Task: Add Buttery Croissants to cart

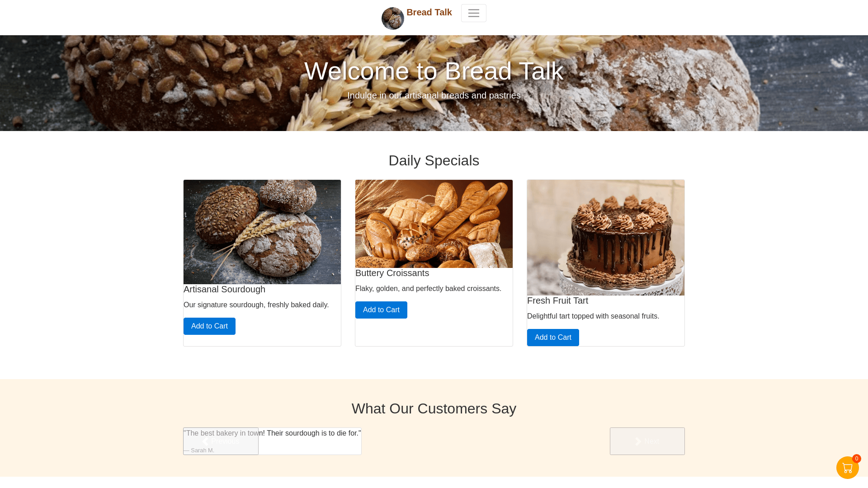Action: [381, 310]
